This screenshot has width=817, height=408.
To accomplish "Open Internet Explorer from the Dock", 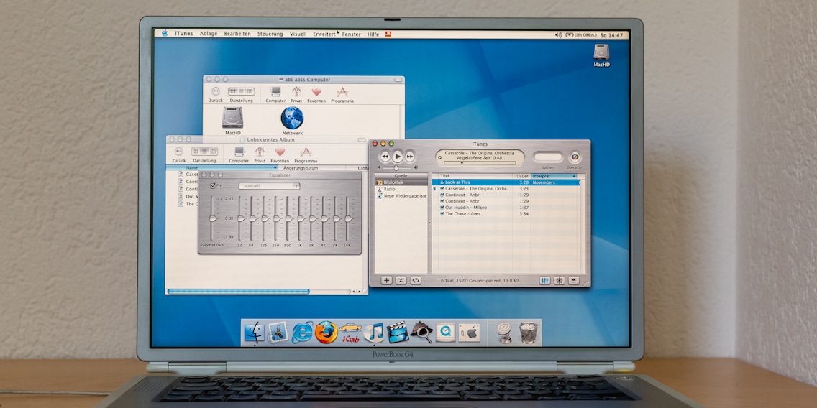I will point(302,332).
